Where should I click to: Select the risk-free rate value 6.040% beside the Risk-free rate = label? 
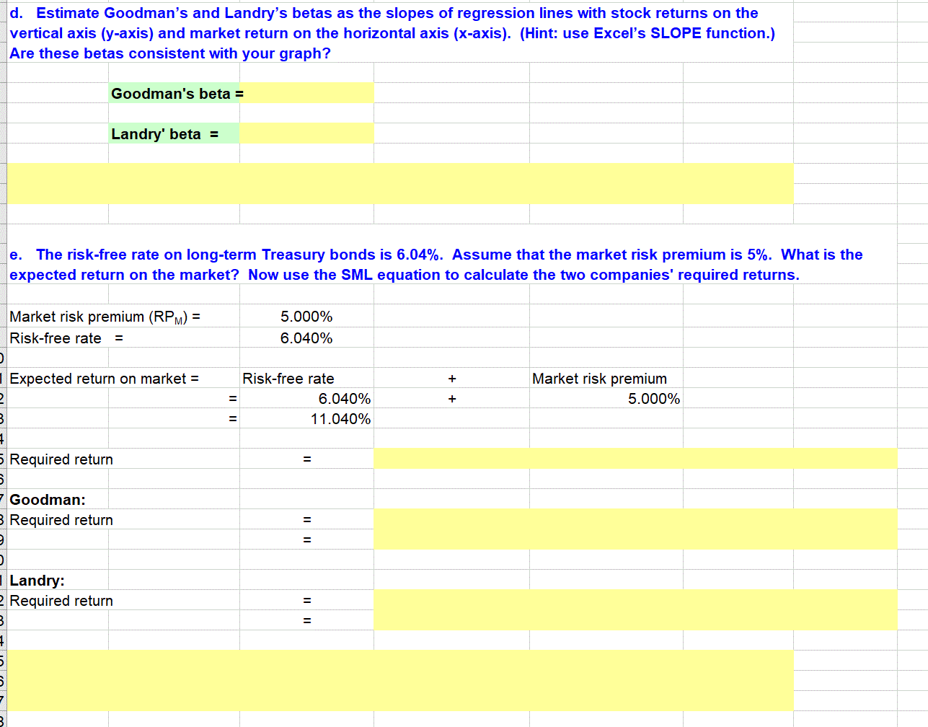tap(306, 338)
